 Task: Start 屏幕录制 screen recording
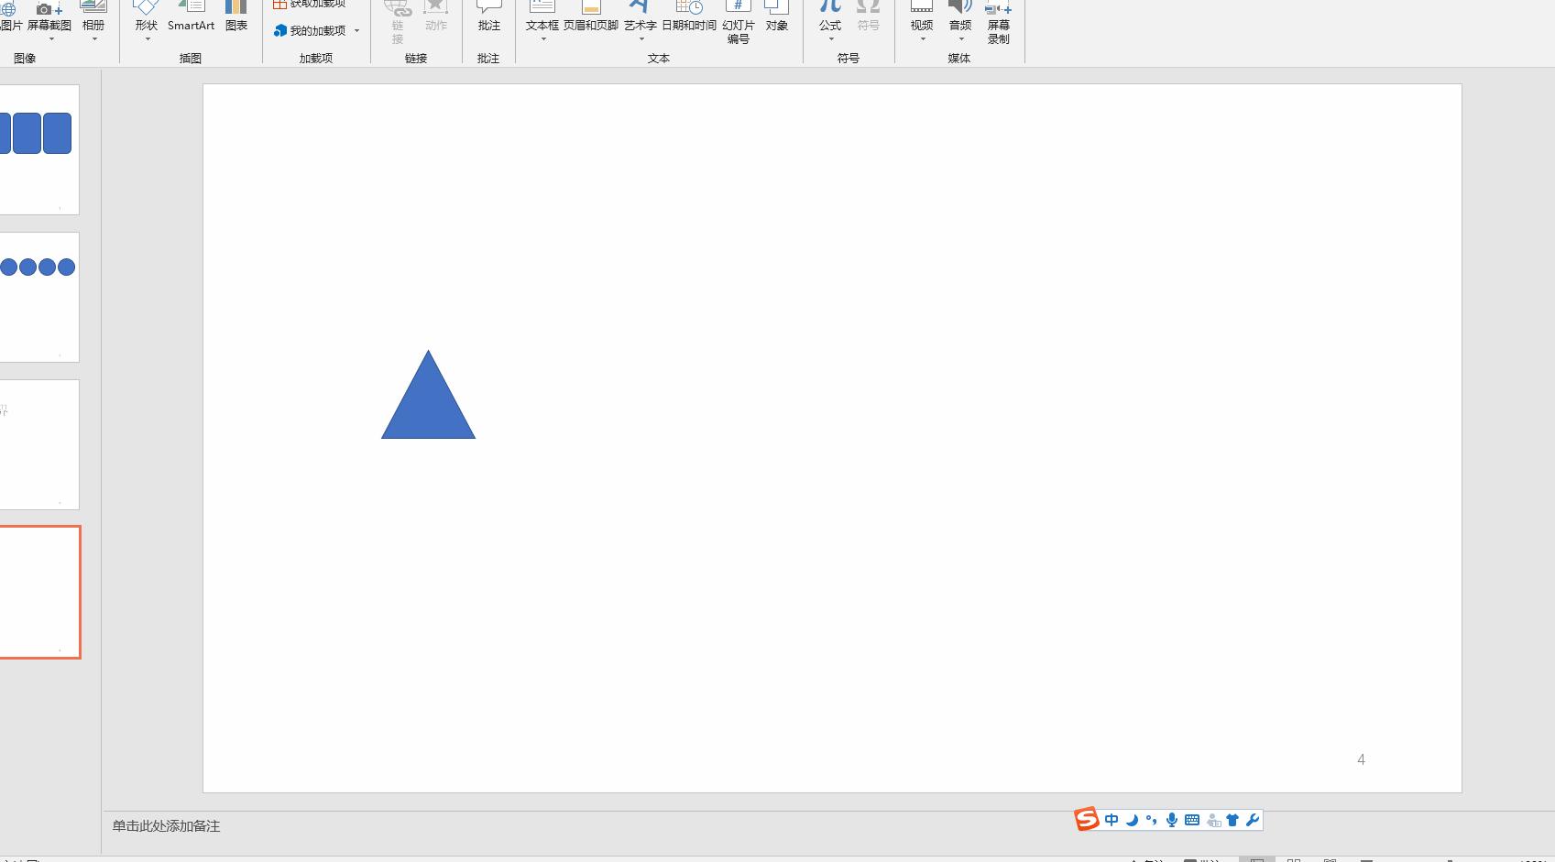pyautogui.click(x=998, y=22)
